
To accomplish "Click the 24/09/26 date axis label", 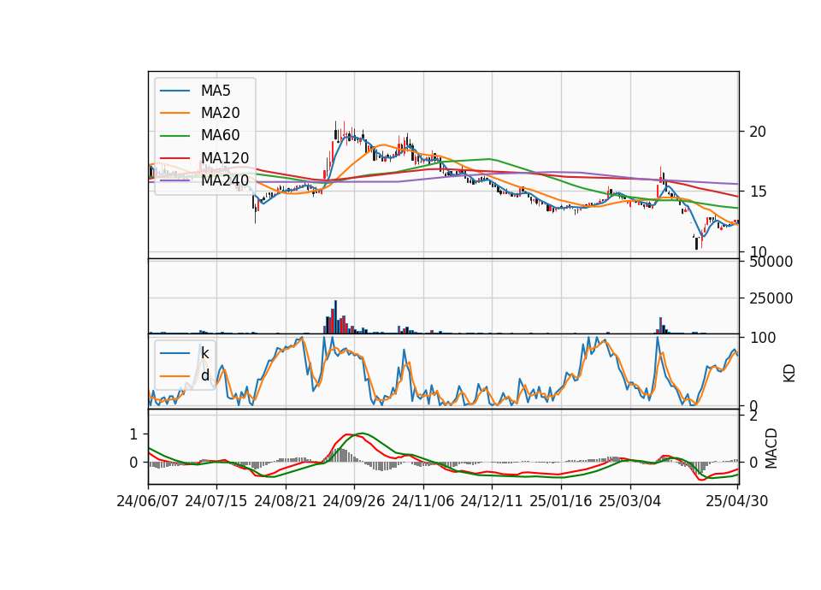I will tap(354, 501).
